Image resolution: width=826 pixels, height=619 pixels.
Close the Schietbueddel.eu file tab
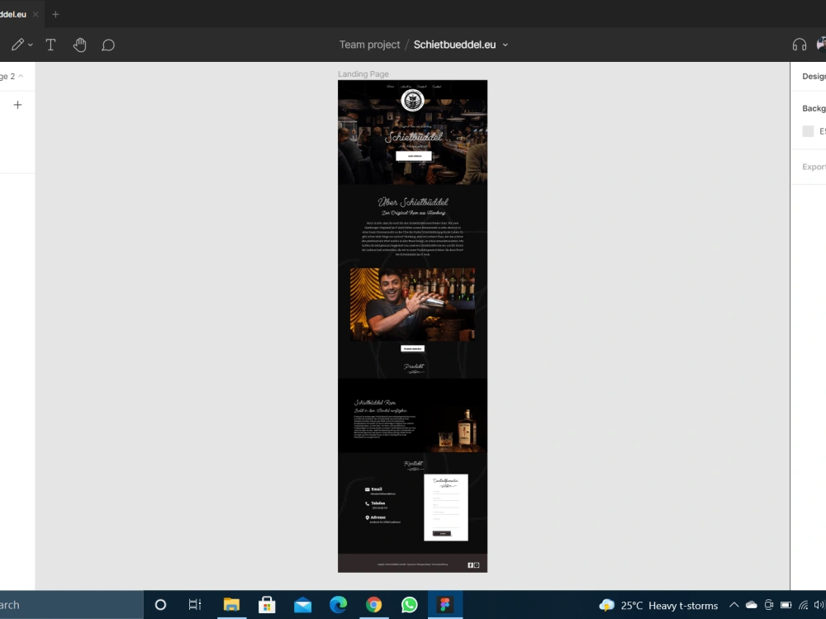[x=36, y=14]
